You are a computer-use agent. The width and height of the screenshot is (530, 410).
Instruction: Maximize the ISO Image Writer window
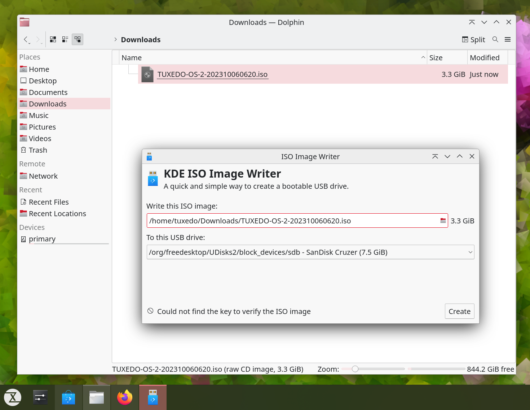pyautogui.click(x=460, y=156)
